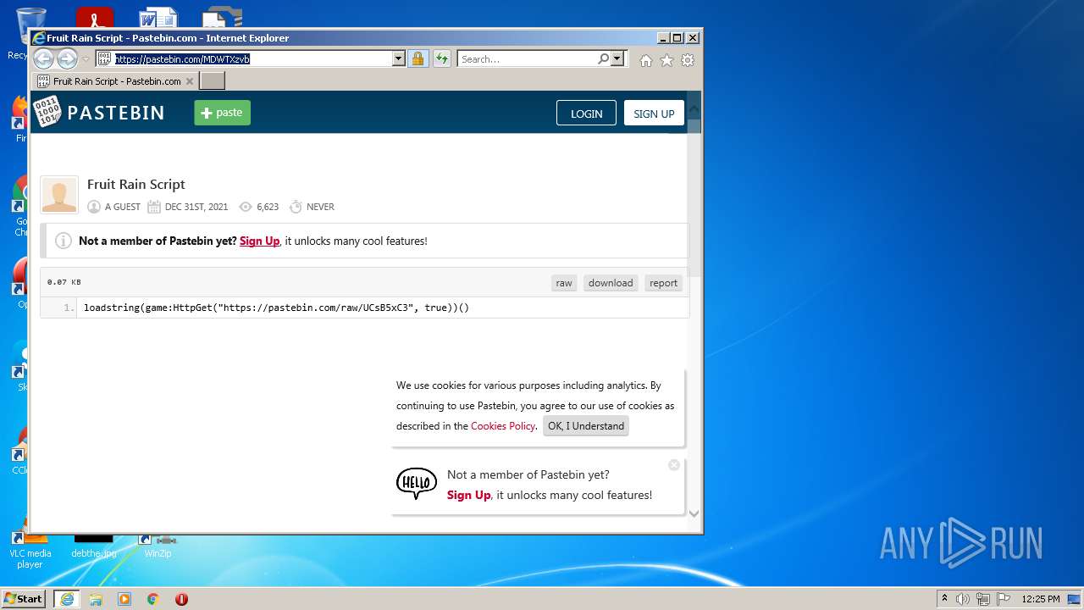Open Windows Start menu

coord(23,598)
